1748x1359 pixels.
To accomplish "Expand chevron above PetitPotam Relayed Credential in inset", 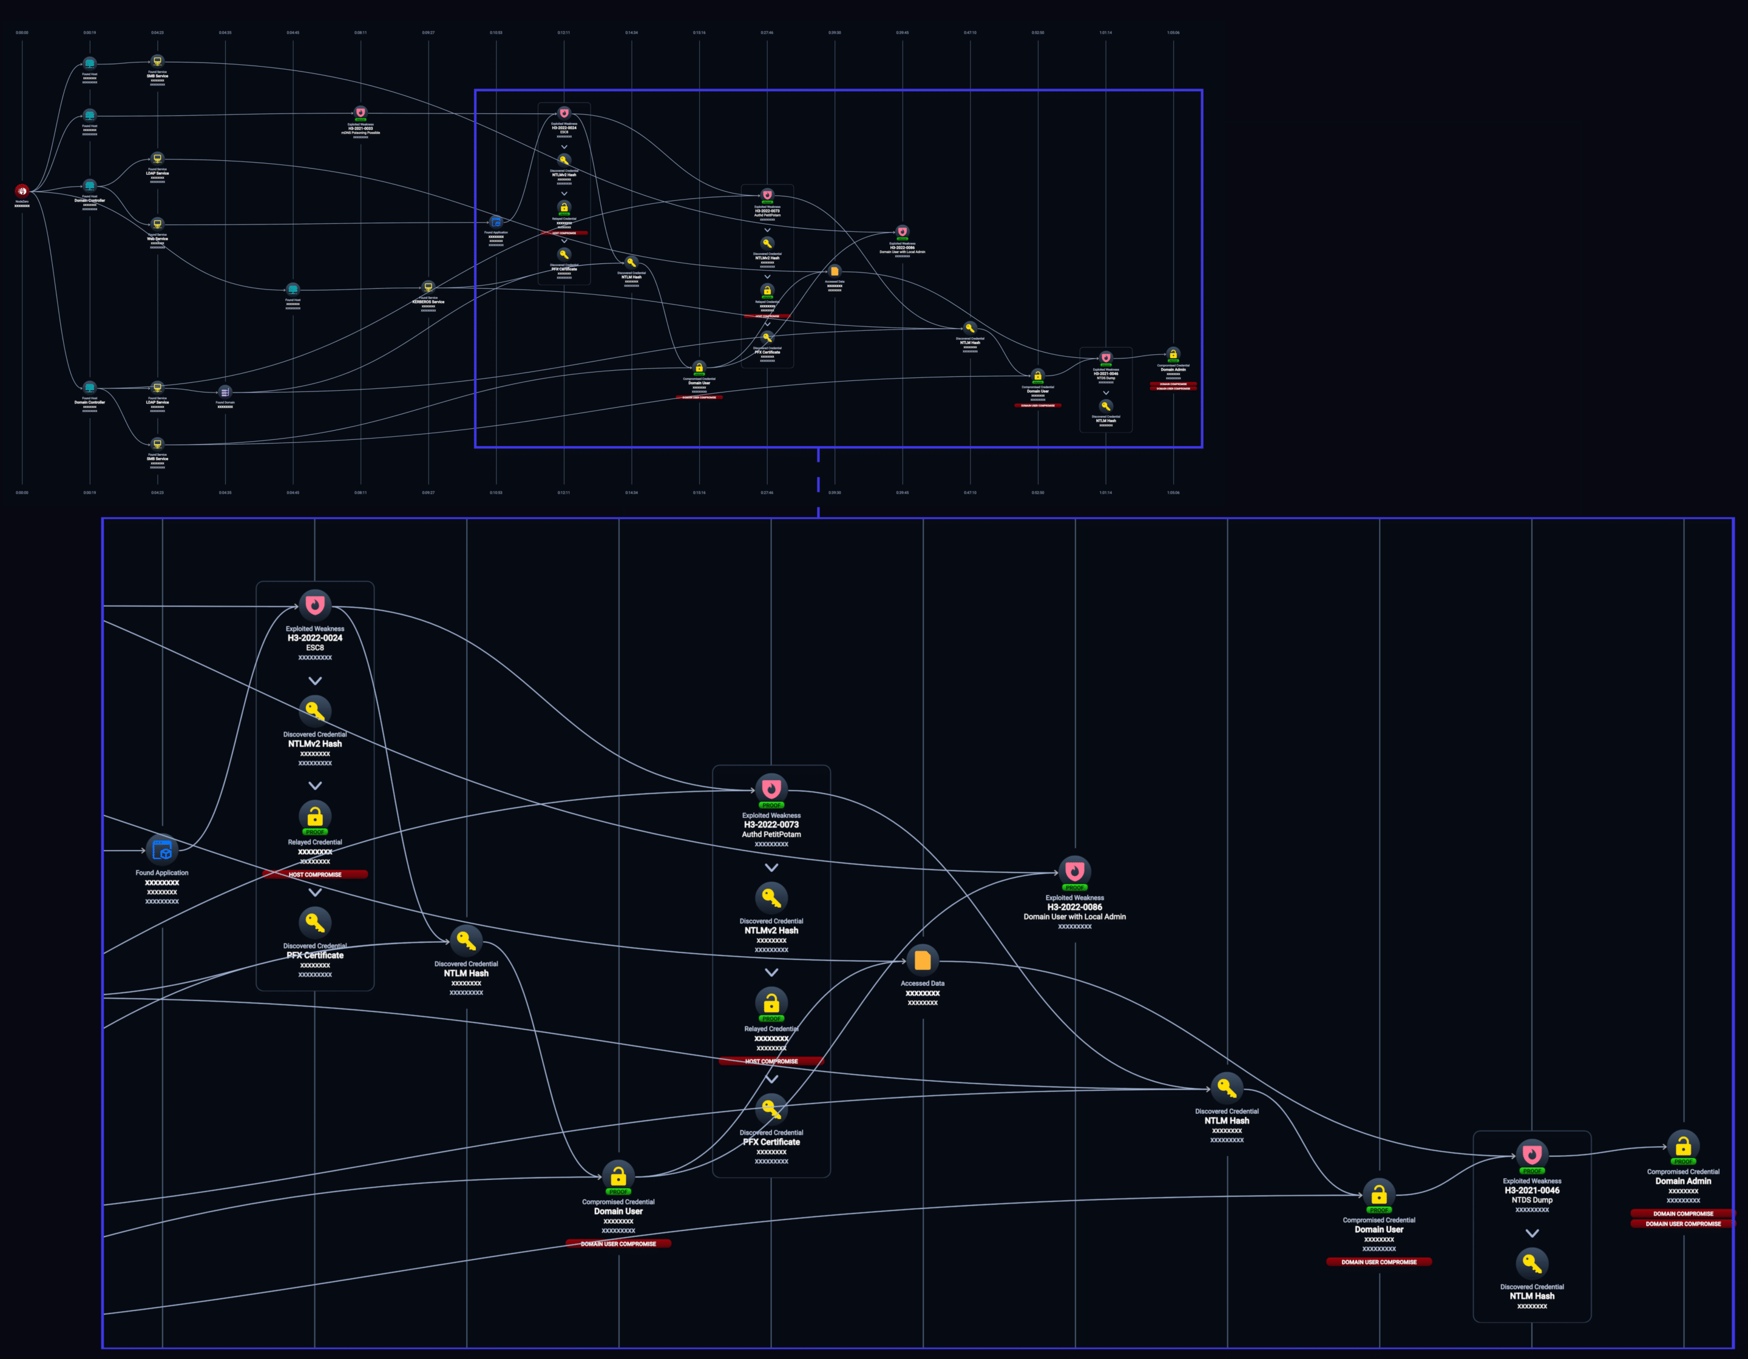I will tap(771, 972).
